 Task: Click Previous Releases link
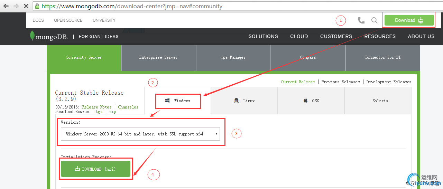click(341, 82)
